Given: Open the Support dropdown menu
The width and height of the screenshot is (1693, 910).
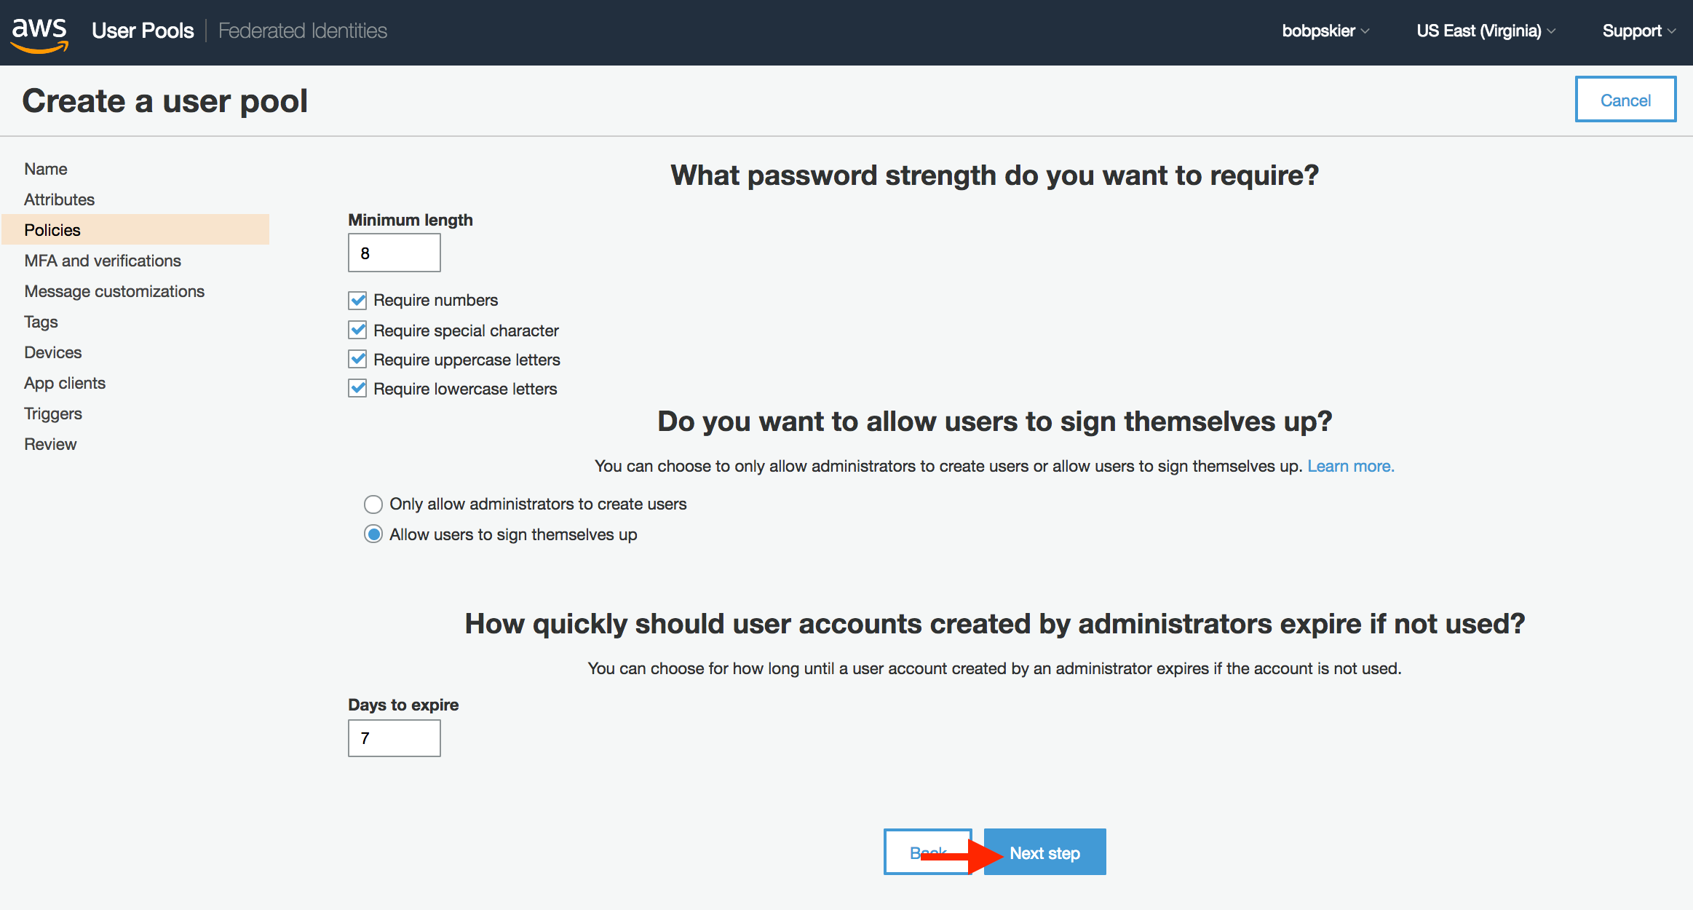Looking at the screenshot, I should [x=1639, y=31].
